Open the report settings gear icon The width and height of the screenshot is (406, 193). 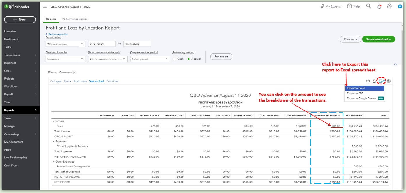389,81
